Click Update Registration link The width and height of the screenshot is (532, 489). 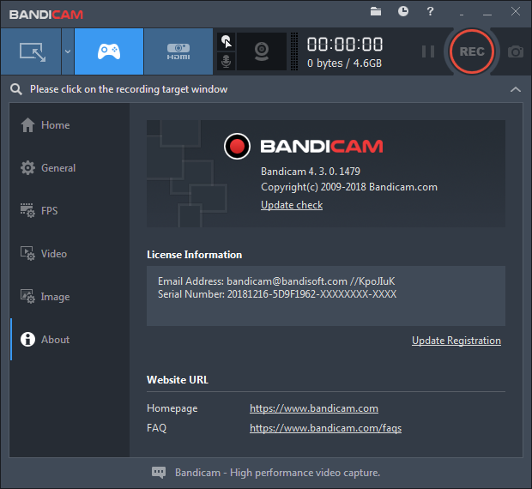coord(456,340)
